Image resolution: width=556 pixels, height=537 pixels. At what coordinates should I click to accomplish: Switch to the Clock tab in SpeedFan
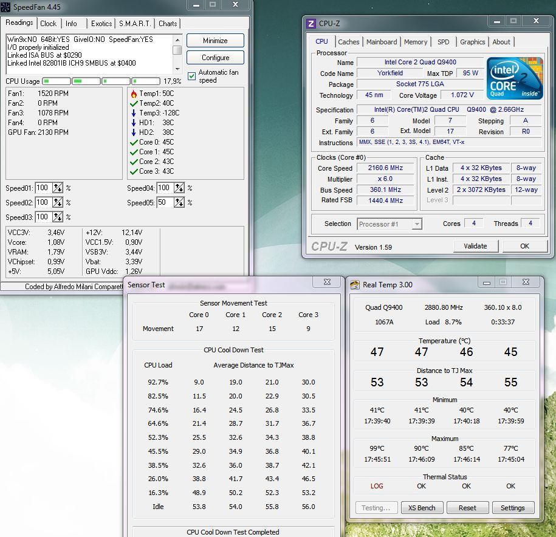[48, 24]
